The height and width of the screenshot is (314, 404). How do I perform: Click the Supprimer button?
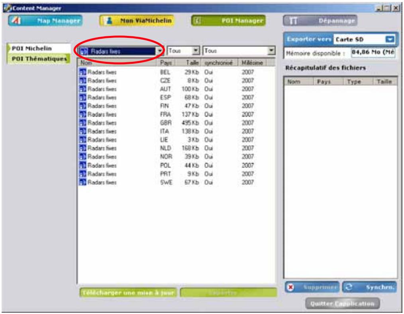[x=312, y=287]
